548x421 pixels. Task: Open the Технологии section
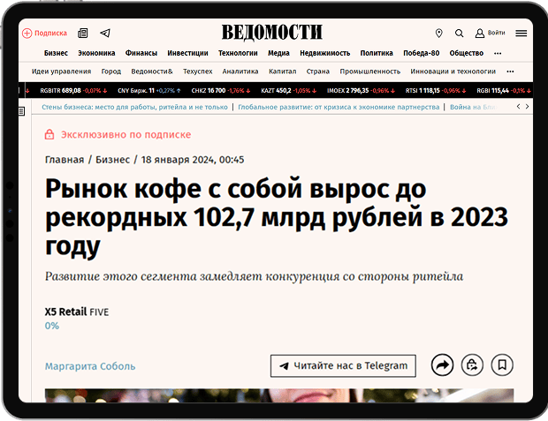coord(238,53)
